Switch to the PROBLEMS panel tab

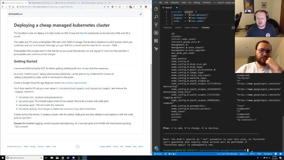click(168, 28)
